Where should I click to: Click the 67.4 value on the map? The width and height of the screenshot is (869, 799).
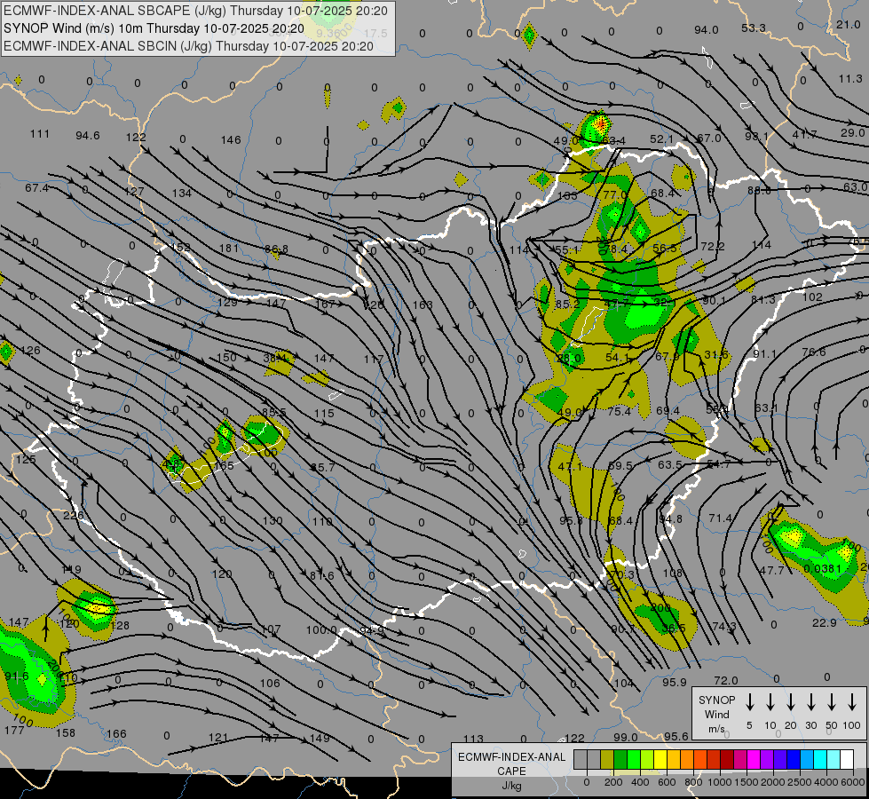click(36, 188)
